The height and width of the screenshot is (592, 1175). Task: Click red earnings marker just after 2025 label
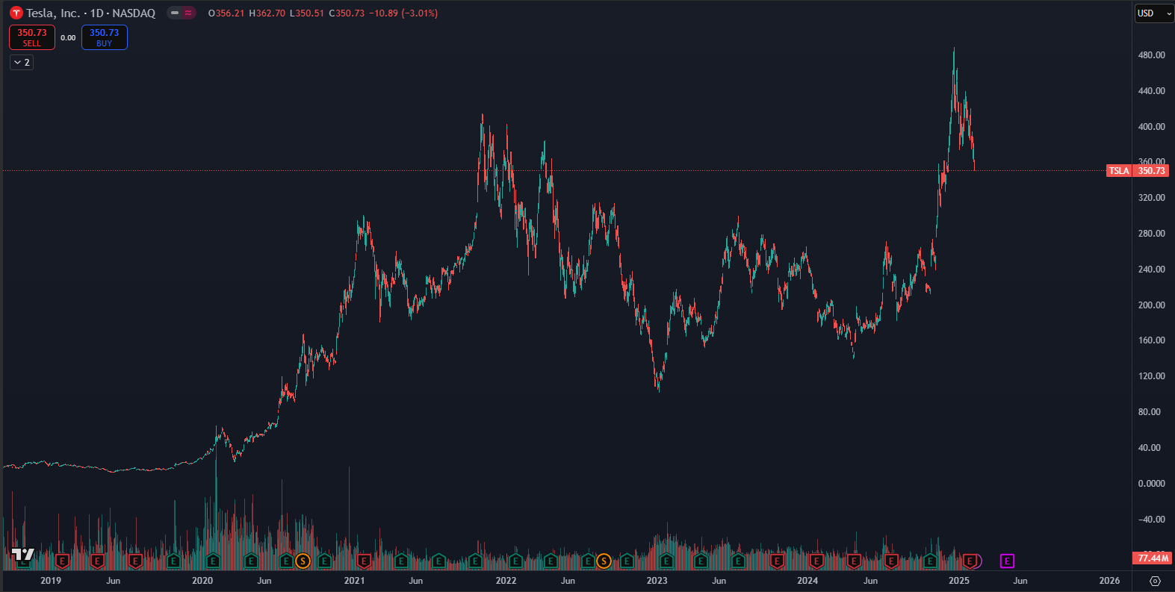click(x=970, y=561)
